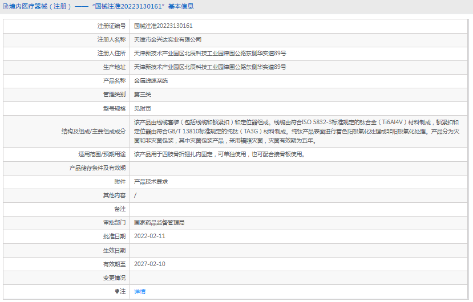The image size is (473, 302).
Task: Click 见附页 in 型号规格 row
Action: [143, 108]
